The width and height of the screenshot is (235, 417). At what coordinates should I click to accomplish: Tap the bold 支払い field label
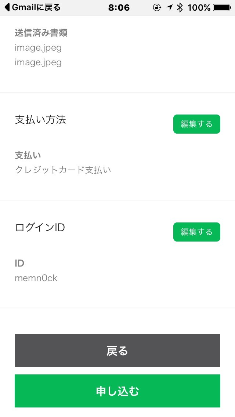coord(28,155)
